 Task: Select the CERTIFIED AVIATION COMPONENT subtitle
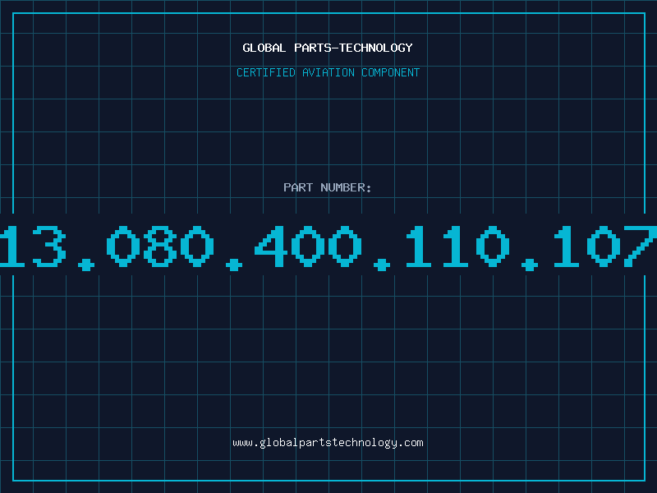(328, 72)
